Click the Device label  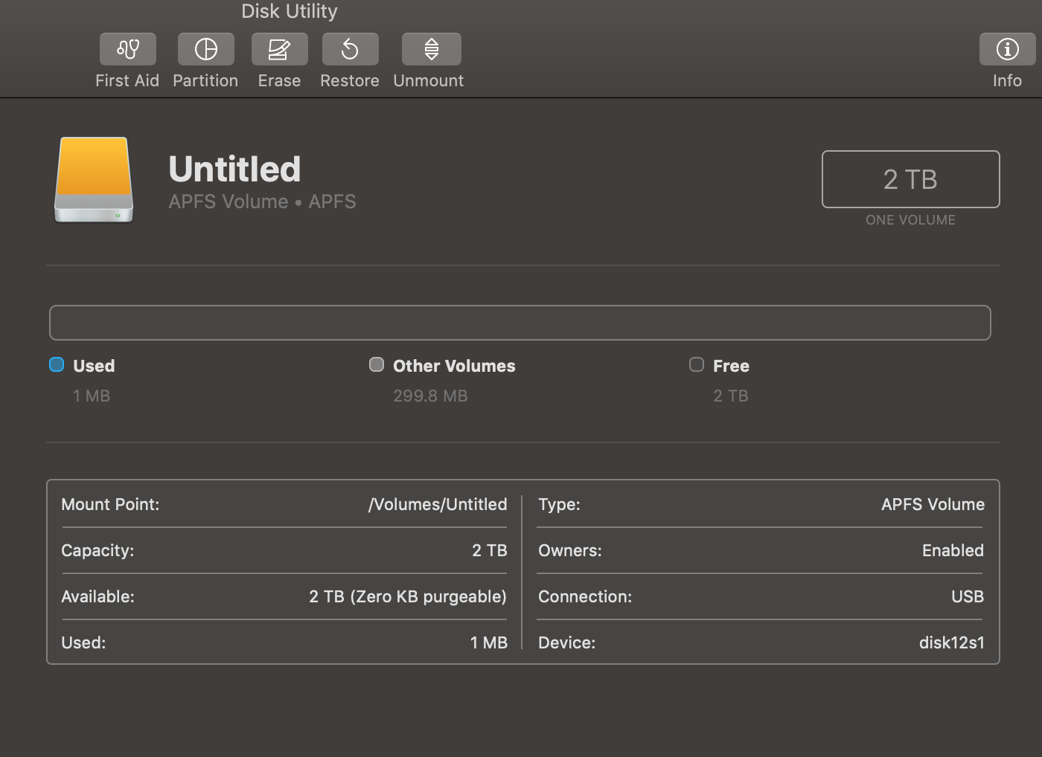566,642
